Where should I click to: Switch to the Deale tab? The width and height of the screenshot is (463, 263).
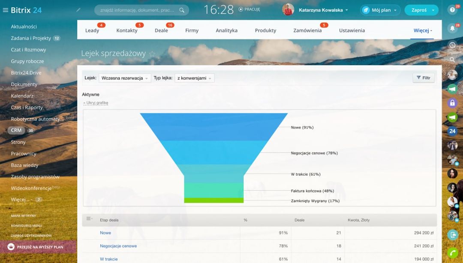(x=161, y=30)
